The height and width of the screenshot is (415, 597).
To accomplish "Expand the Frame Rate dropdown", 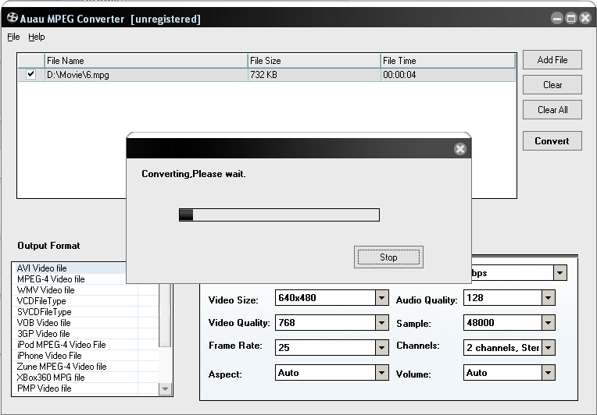I will pyautogui.click(x=381, y=348).
